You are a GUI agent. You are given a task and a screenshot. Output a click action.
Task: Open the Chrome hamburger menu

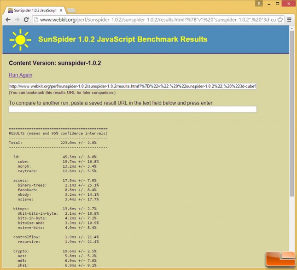coord(289,20)
